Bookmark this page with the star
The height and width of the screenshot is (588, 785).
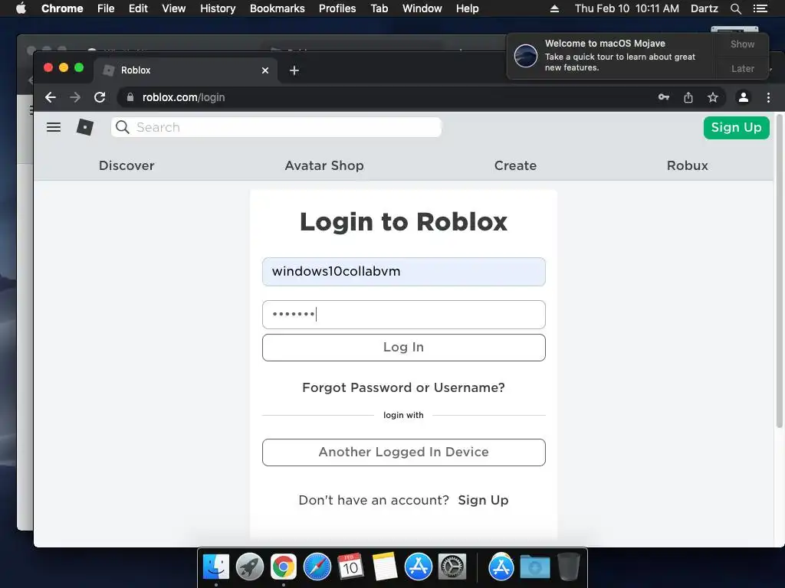tap(712, 97)
